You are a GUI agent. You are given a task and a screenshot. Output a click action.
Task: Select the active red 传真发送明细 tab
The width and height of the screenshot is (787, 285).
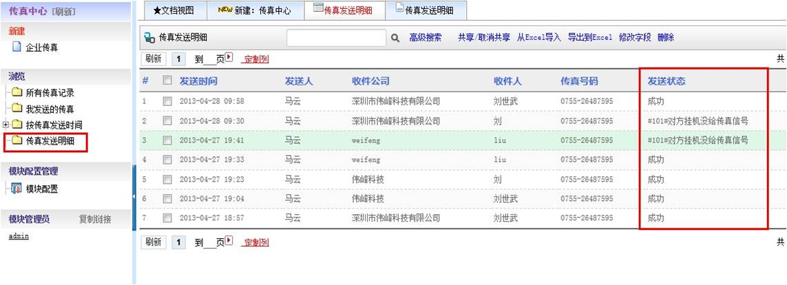[x=346, y=10]
